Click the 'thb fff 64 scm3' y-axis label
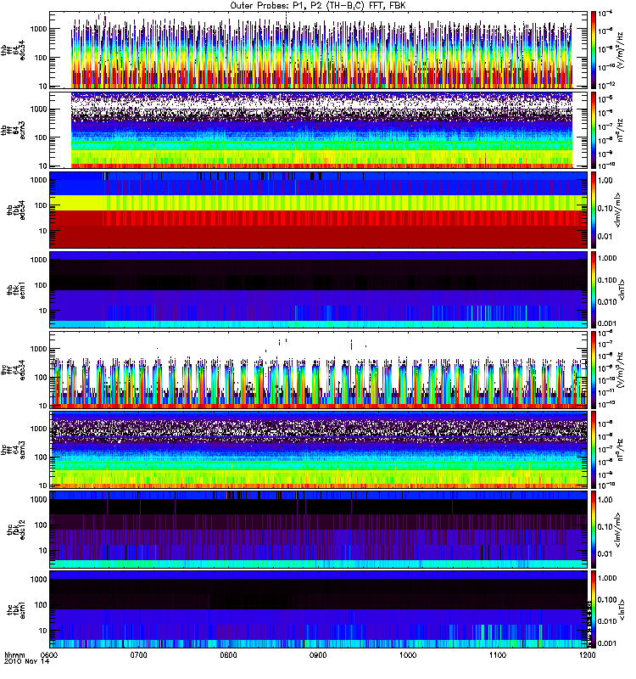 pyautogui.click(x=13, y=130)
